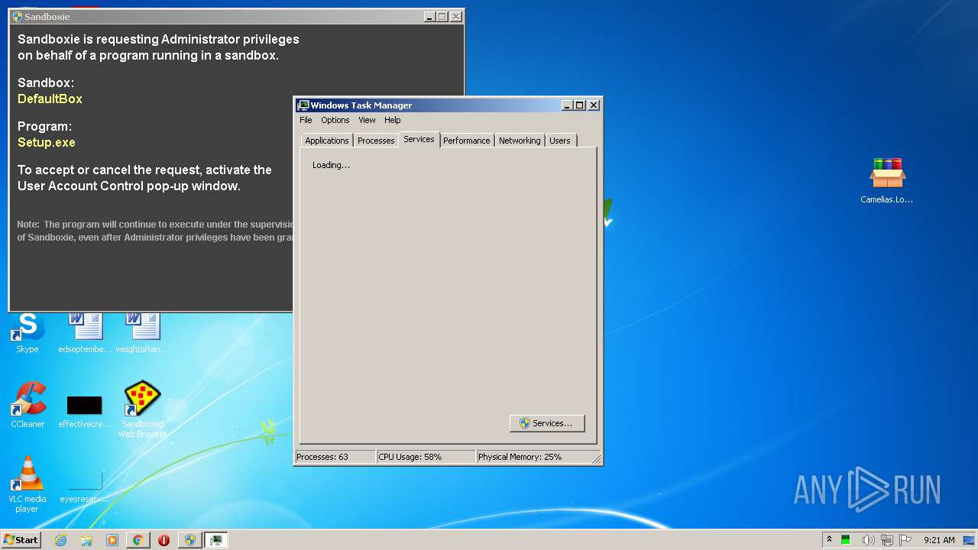
Task: Activate the Task Manager taskbar item
Action: (x=216, y=540)
